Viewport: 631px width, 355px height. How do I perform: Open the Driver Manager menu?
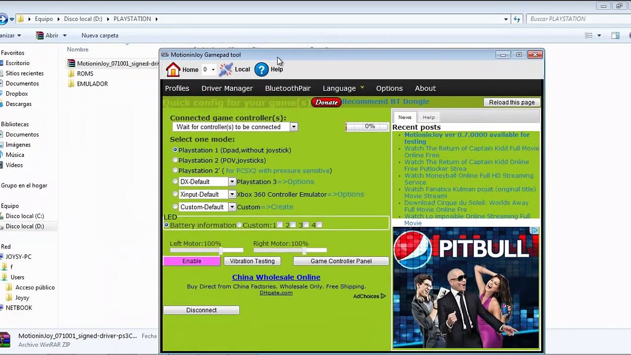coord(227,88)
